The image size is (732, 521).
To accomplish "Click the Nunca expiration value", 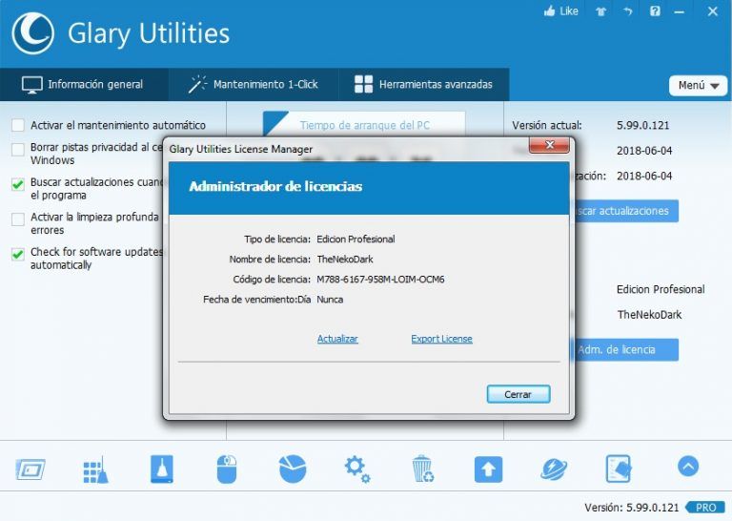I will [330, 300].
